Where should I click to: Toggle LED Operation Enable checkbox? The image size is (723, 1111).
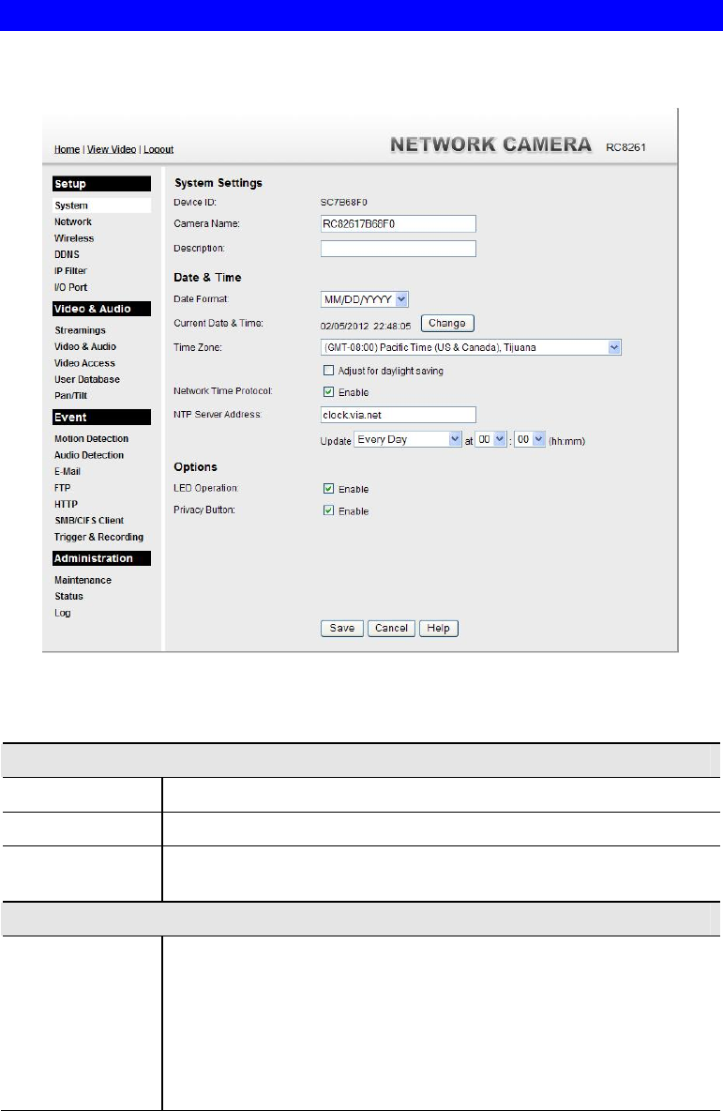coord(328,489)
